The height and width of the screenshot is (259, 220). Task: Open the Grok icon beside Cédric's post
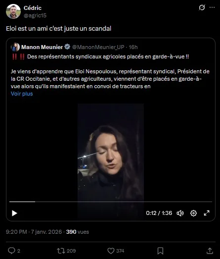[x=202, y=7]
